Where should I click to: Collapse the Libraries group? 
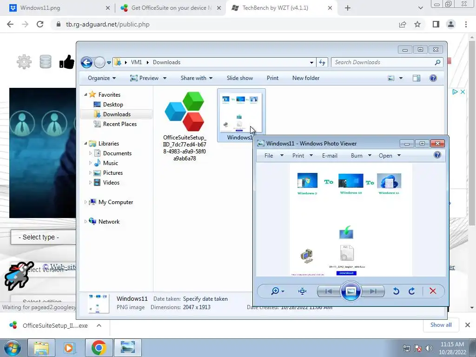pos(86,143)
